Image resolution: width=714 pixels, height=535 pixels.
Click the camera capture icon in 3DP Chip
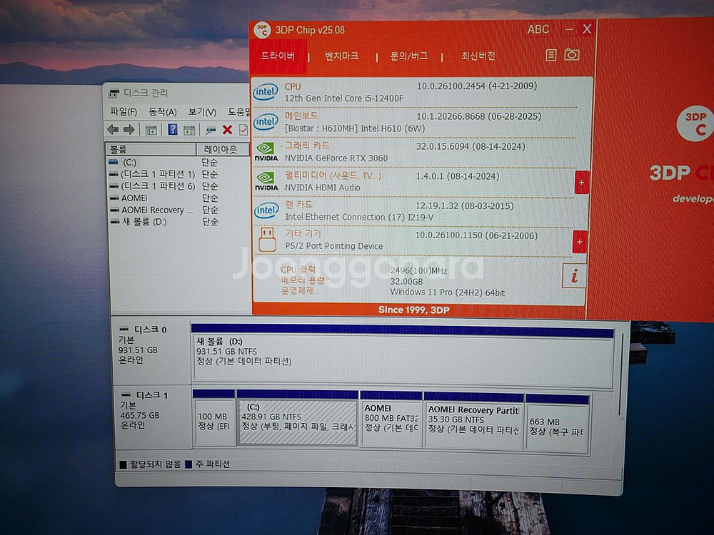click(x=571, y=54)
